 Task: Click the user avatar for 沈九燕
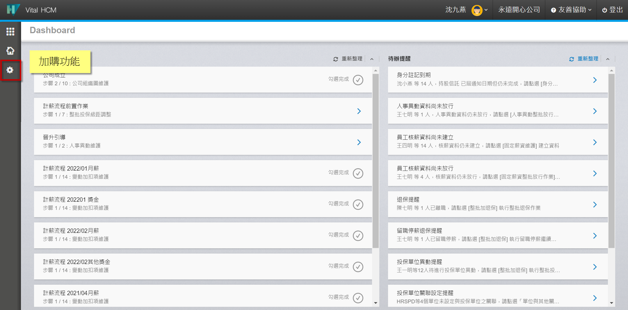click(476, 10)
